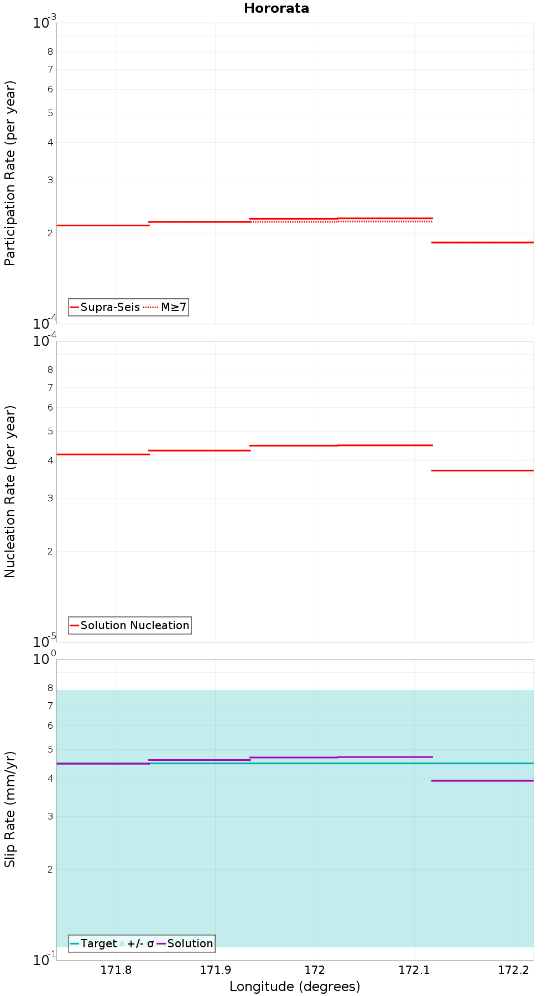Click the M≥7 dotted legend marker
This screenshot has height=996, width=553.
pos(150,307)
